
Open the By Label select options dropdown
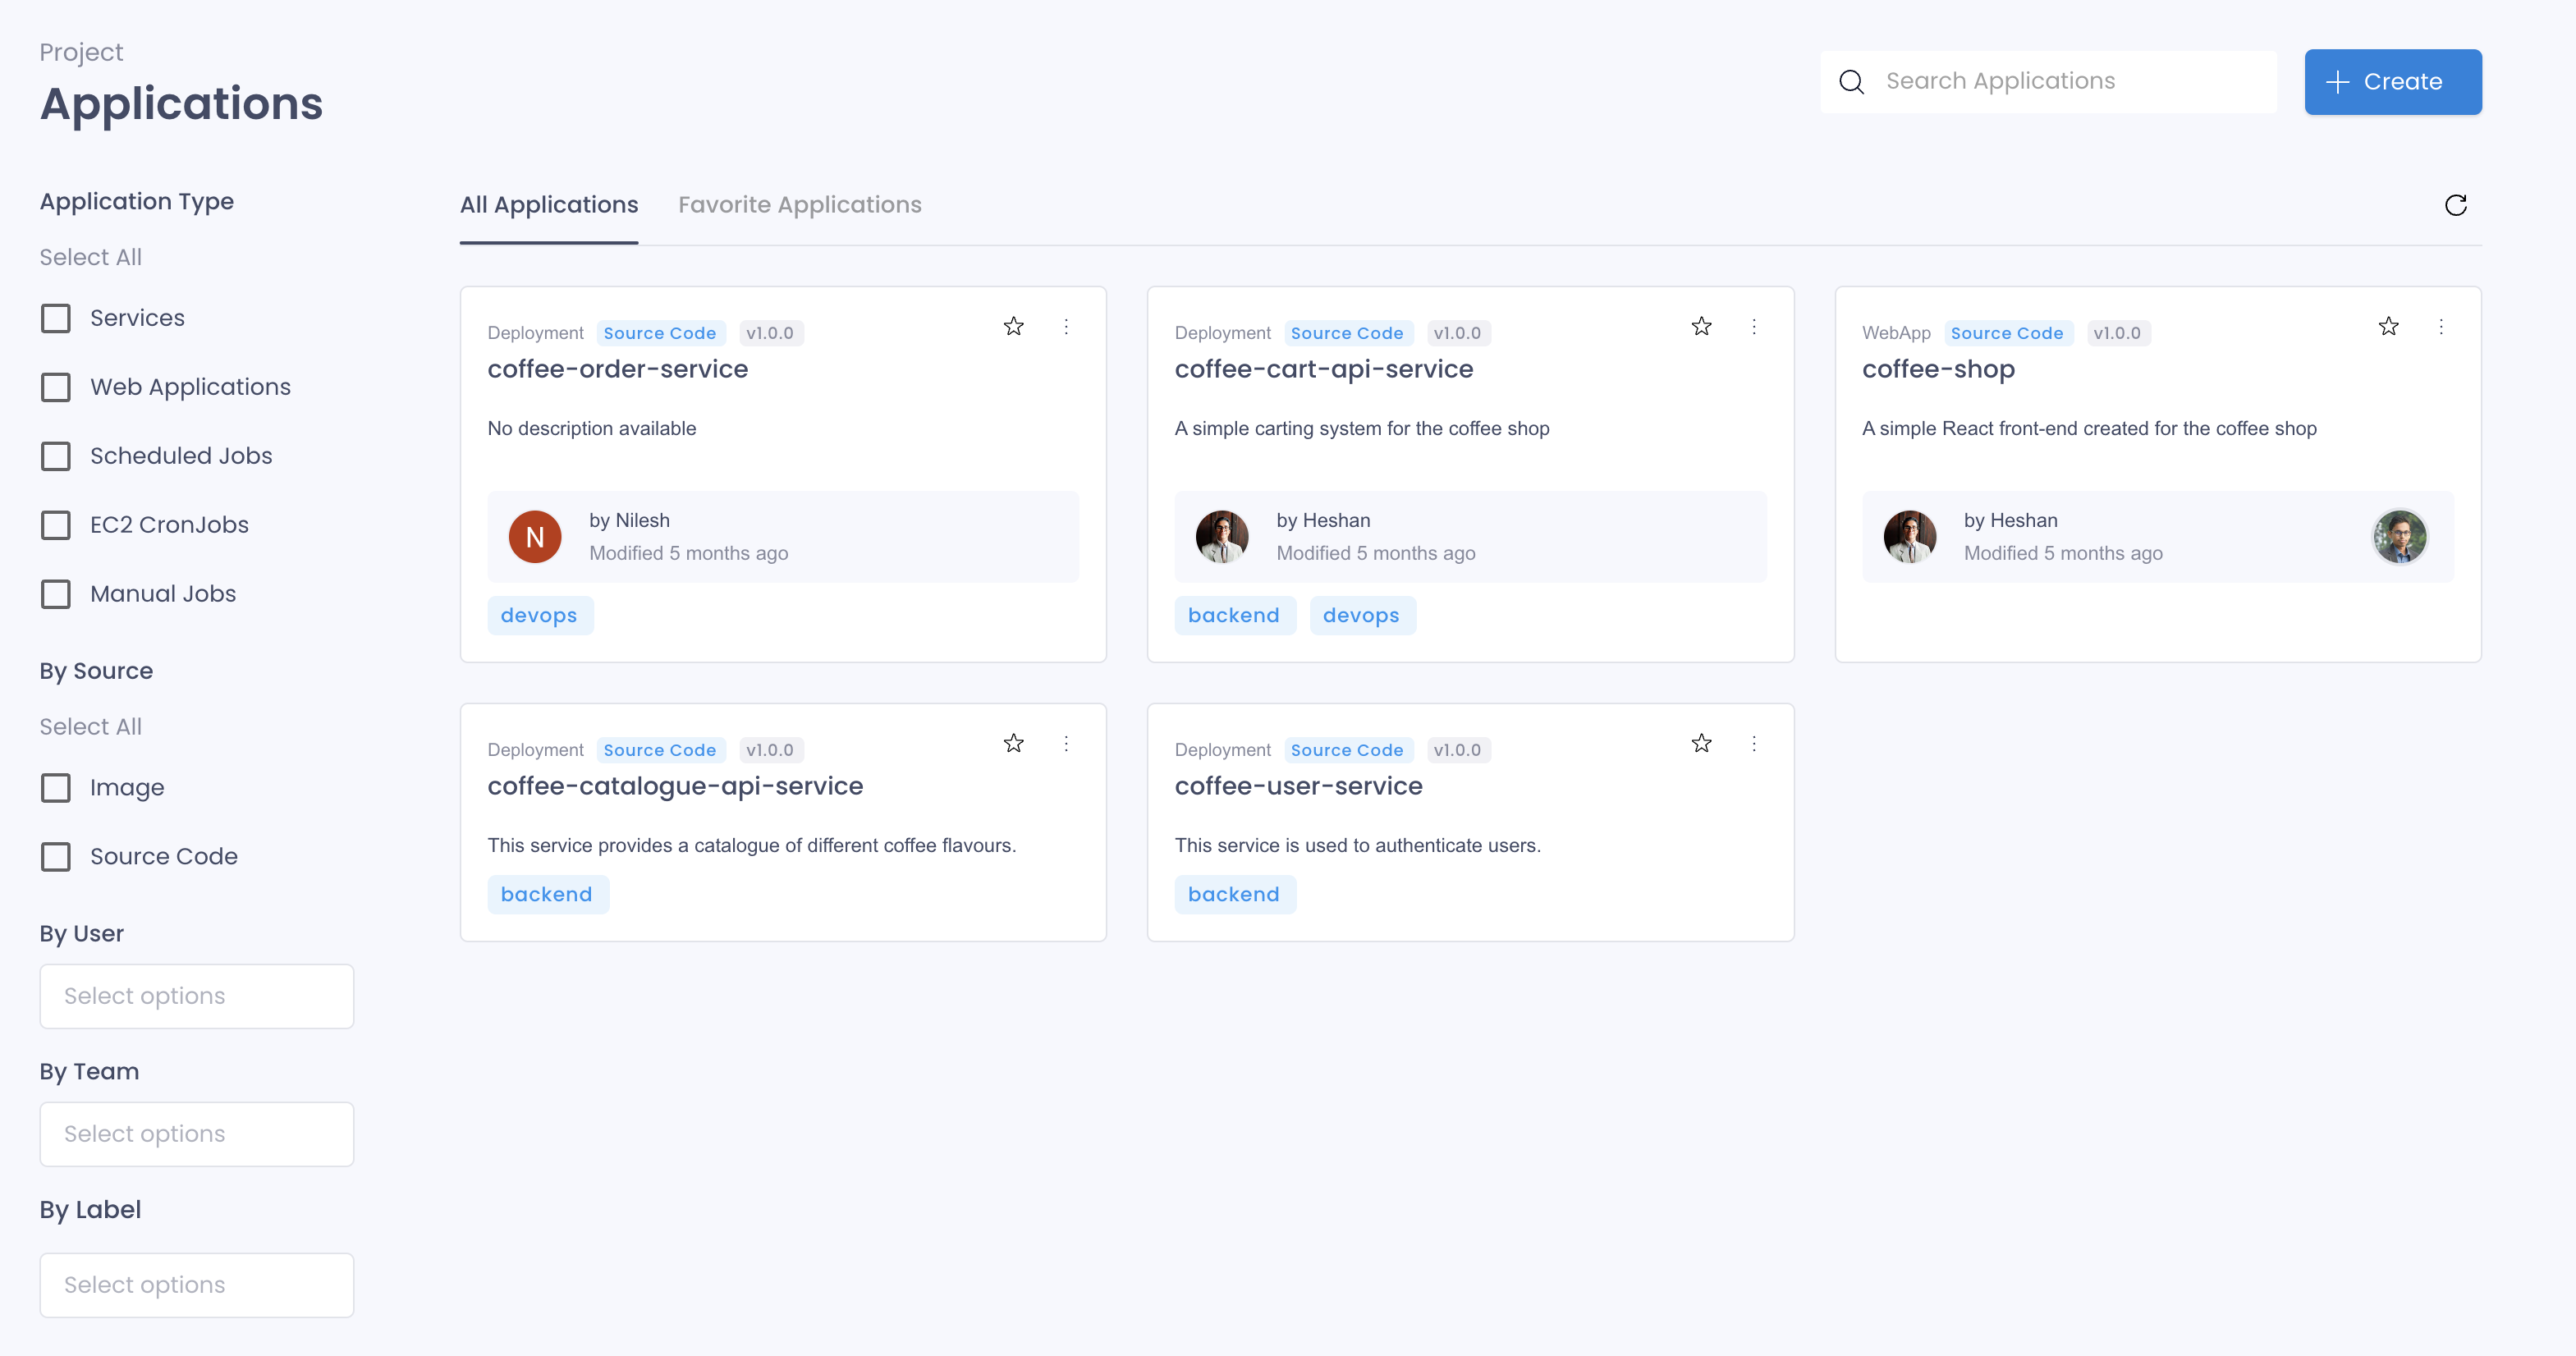click(197, 1285)
